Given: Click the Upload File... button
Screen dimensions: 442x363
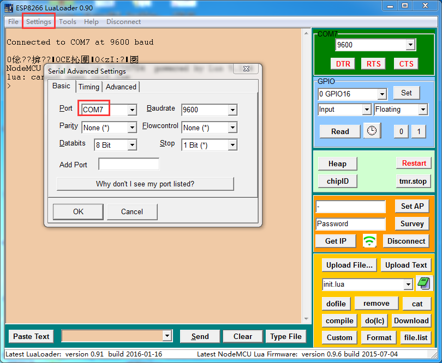Looking at the screenshot, I should click(x=349, y=265).
